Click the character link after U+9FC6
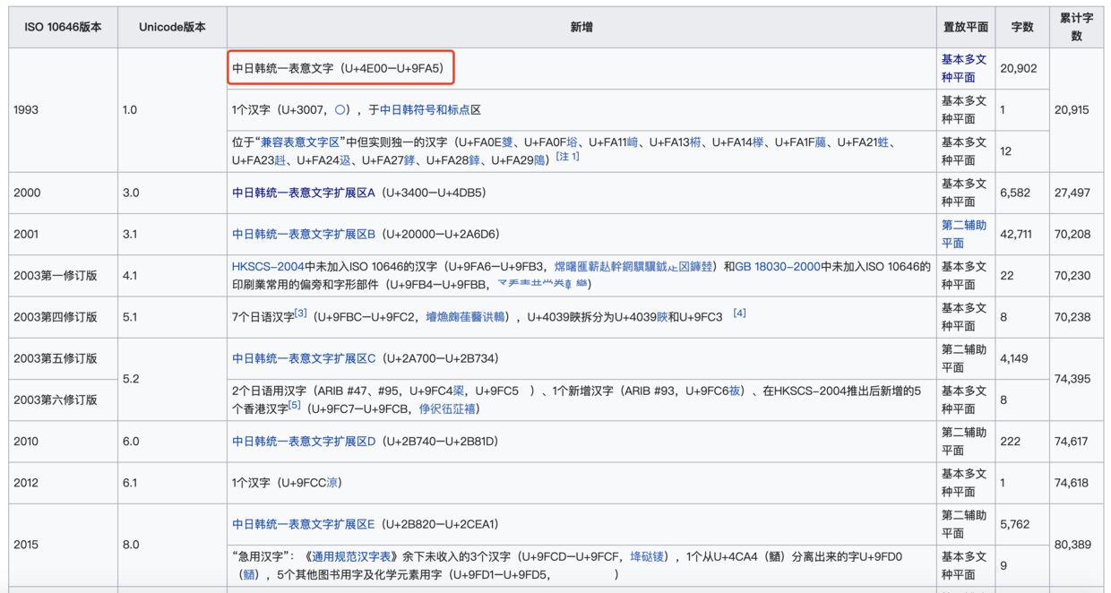Image resolution: width=1111 pixels, height=593 pixels. [735, 391]
